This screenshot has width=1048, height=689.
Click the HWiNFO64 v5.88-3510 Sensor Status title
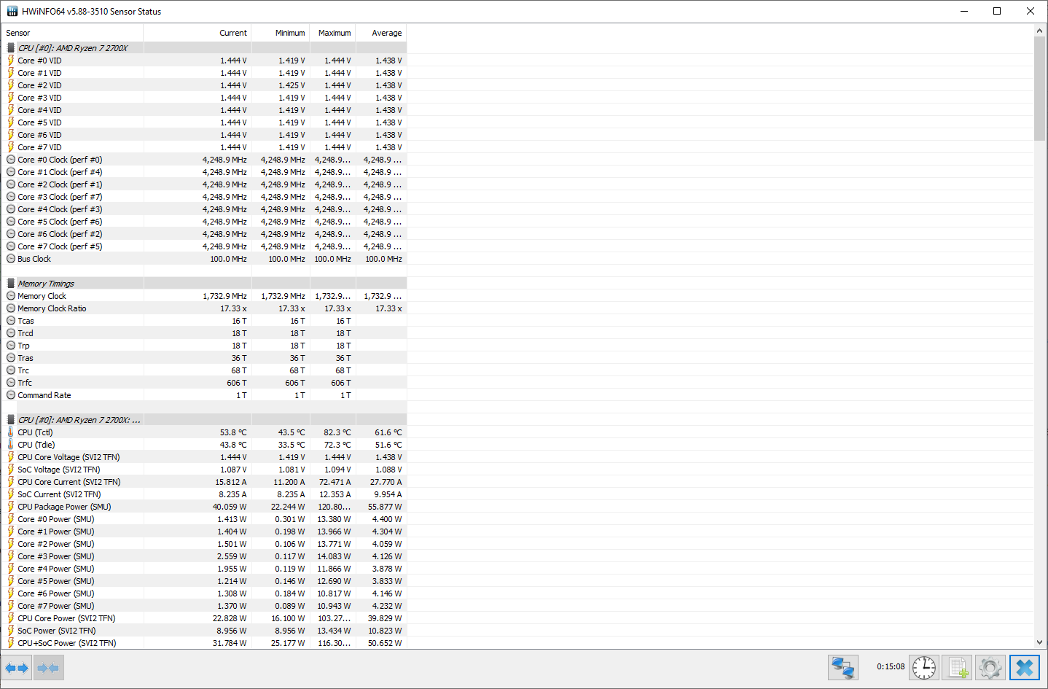coord(92,11)
